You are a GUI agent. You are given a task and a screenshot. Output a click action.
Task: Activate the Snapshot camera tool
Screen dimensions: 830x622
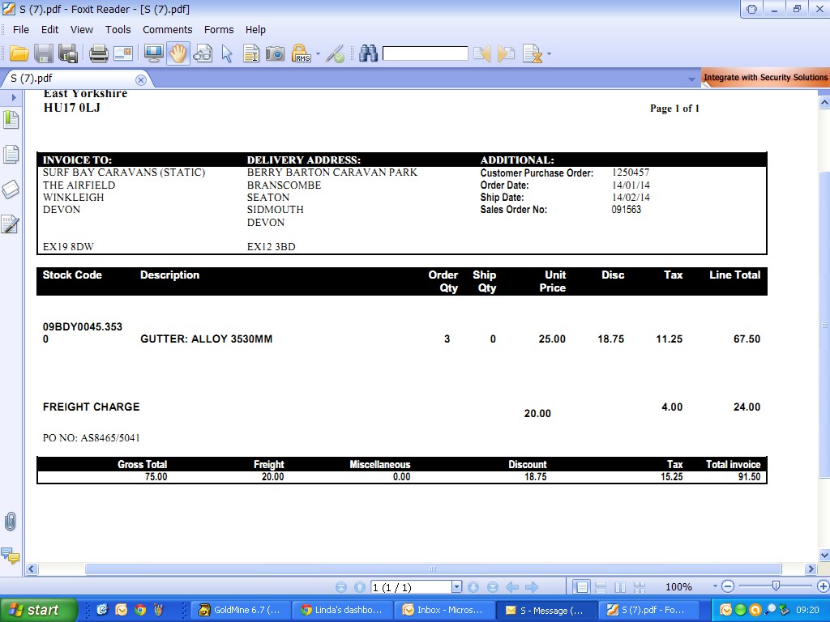[276, 54]
